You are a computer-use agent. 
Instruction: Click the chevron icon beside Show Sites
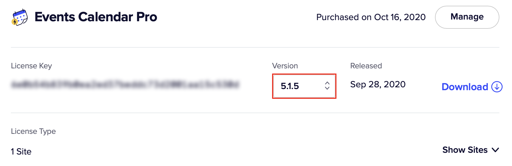pos(495,150)
